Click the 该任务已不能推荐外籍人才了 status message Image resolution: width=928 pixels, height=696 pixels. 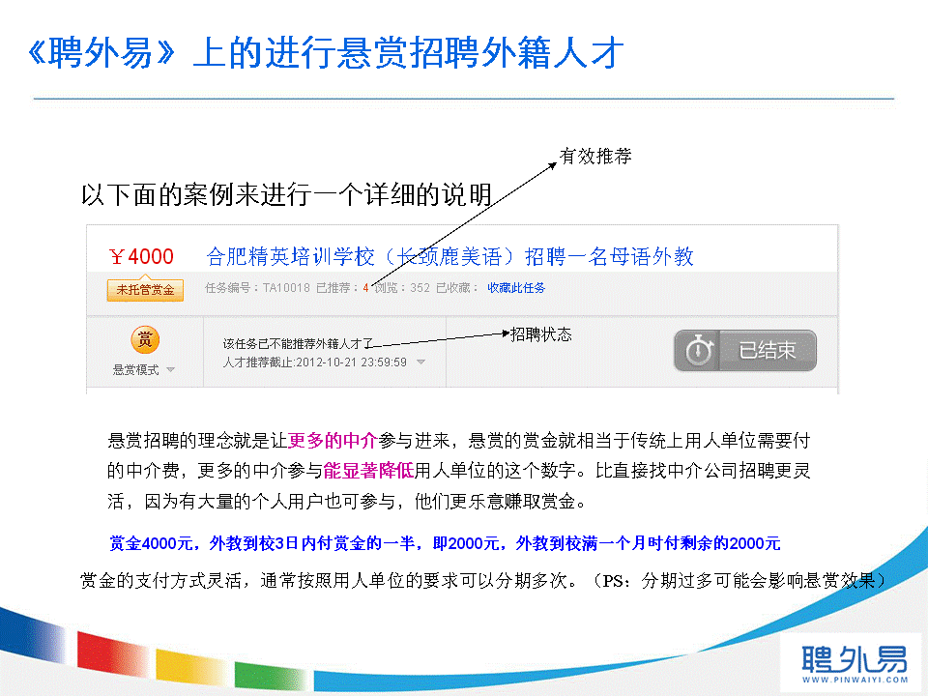coord(297,343)
